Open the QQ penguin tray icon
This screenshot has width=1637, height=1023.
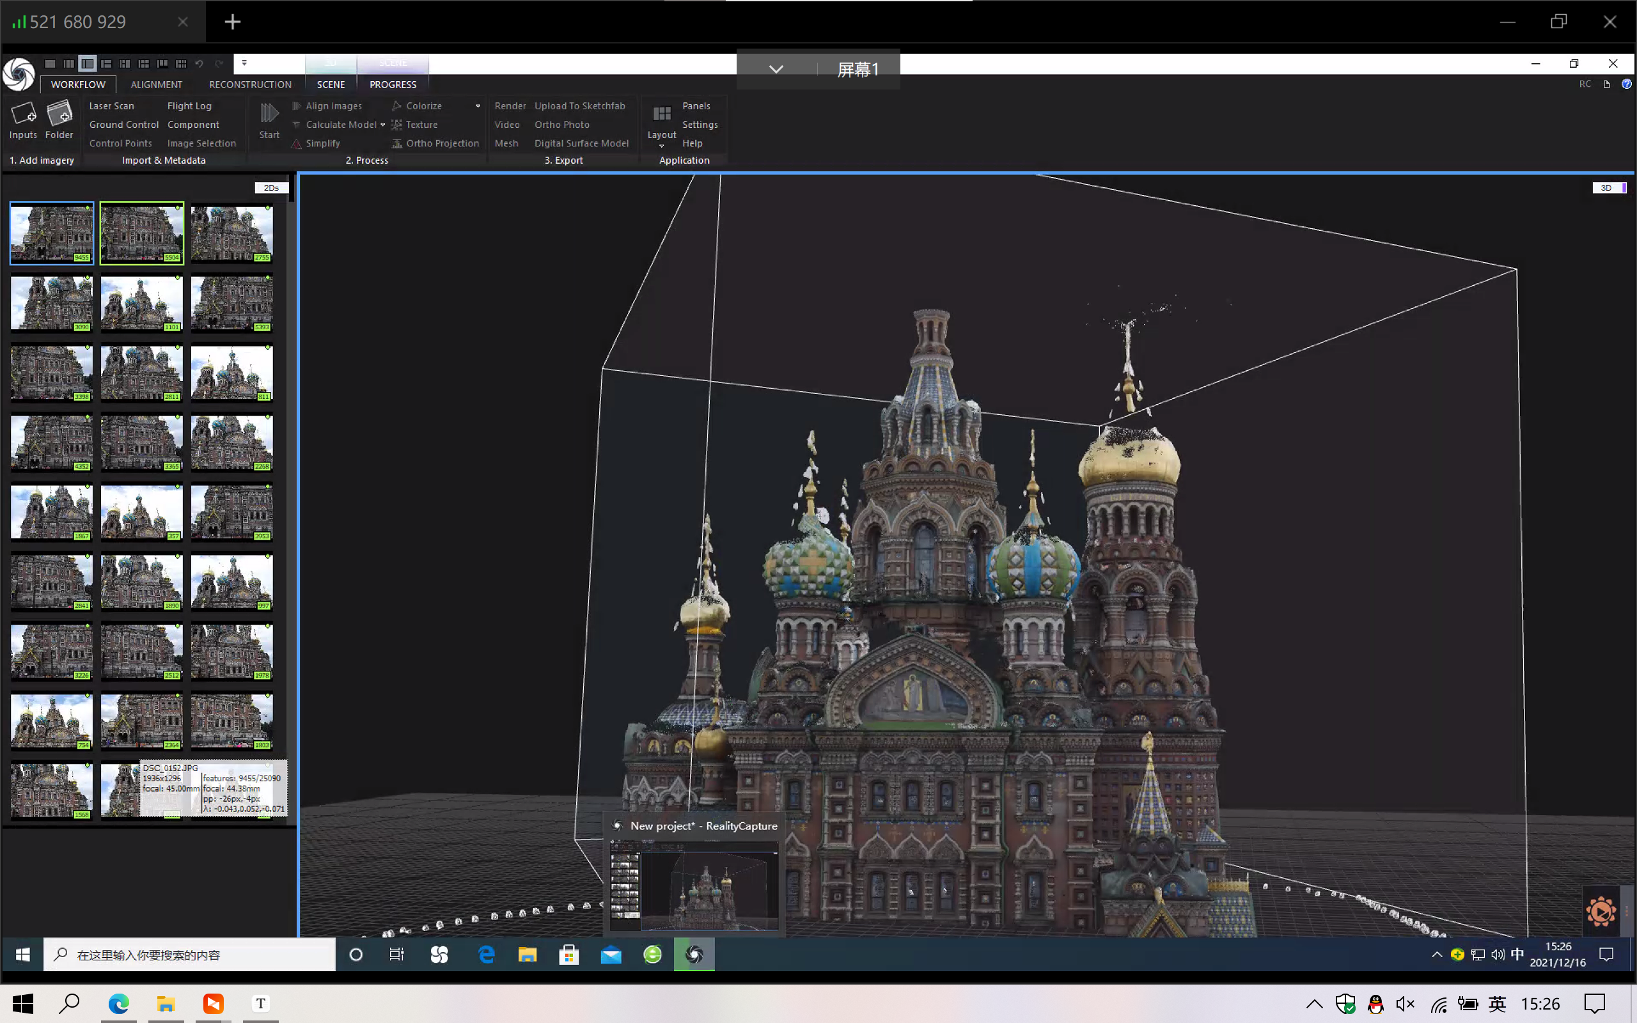pos(1375,1004)
